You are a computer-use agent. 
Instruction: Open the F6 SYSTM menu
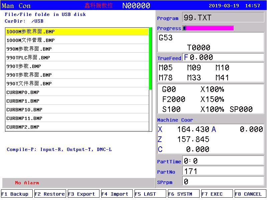click(183, 194)
